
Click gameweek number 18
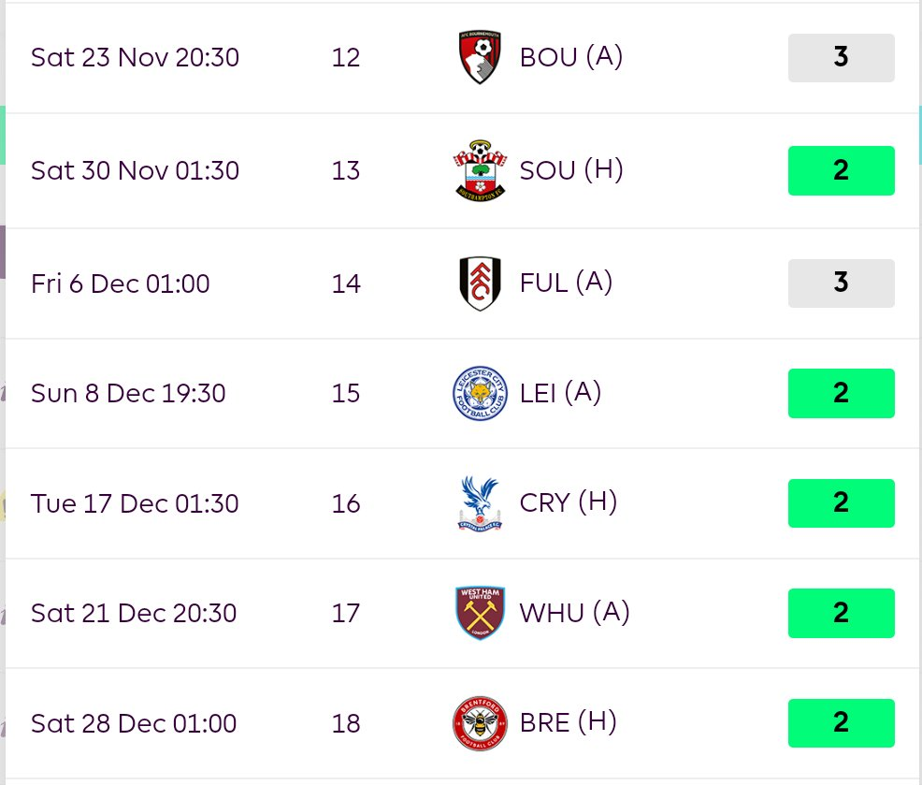point(346,724)
